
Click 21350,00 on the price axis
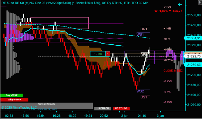[x=194, y=45]
